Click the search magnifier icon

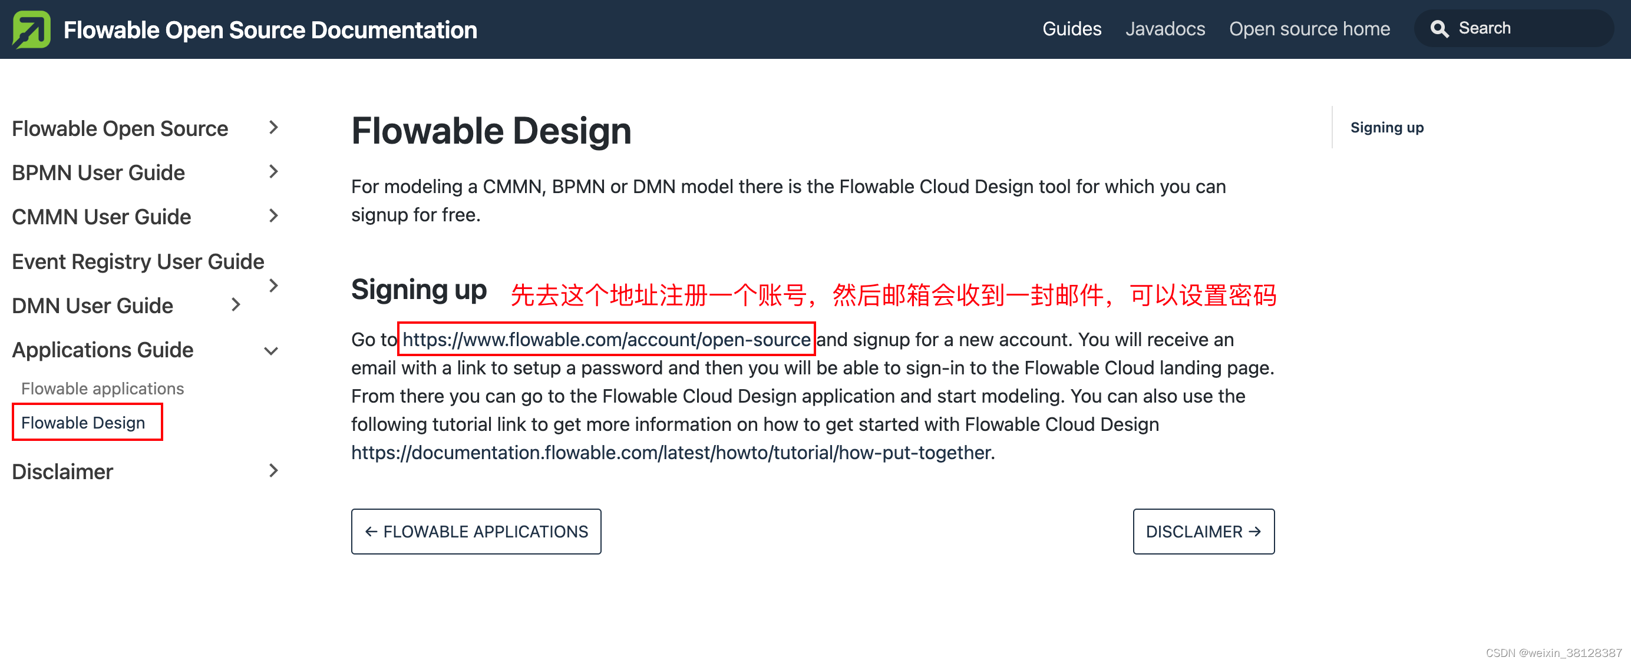tap(1439, 28)
